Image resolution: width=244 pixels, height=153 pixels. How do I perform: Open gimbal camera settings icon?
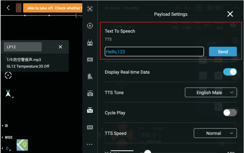pyautogui.click(x=90, y=93)
